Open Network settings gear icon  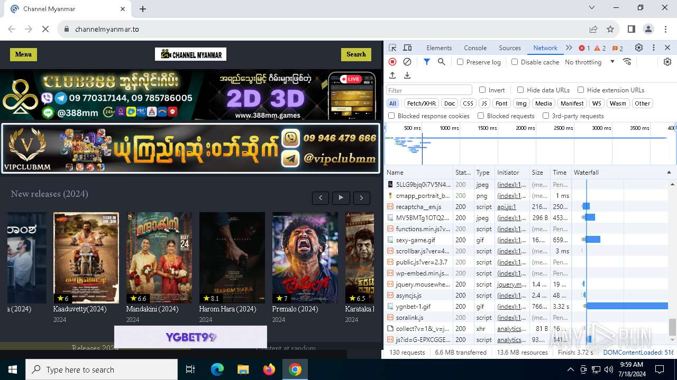click(x=667, y=62)
